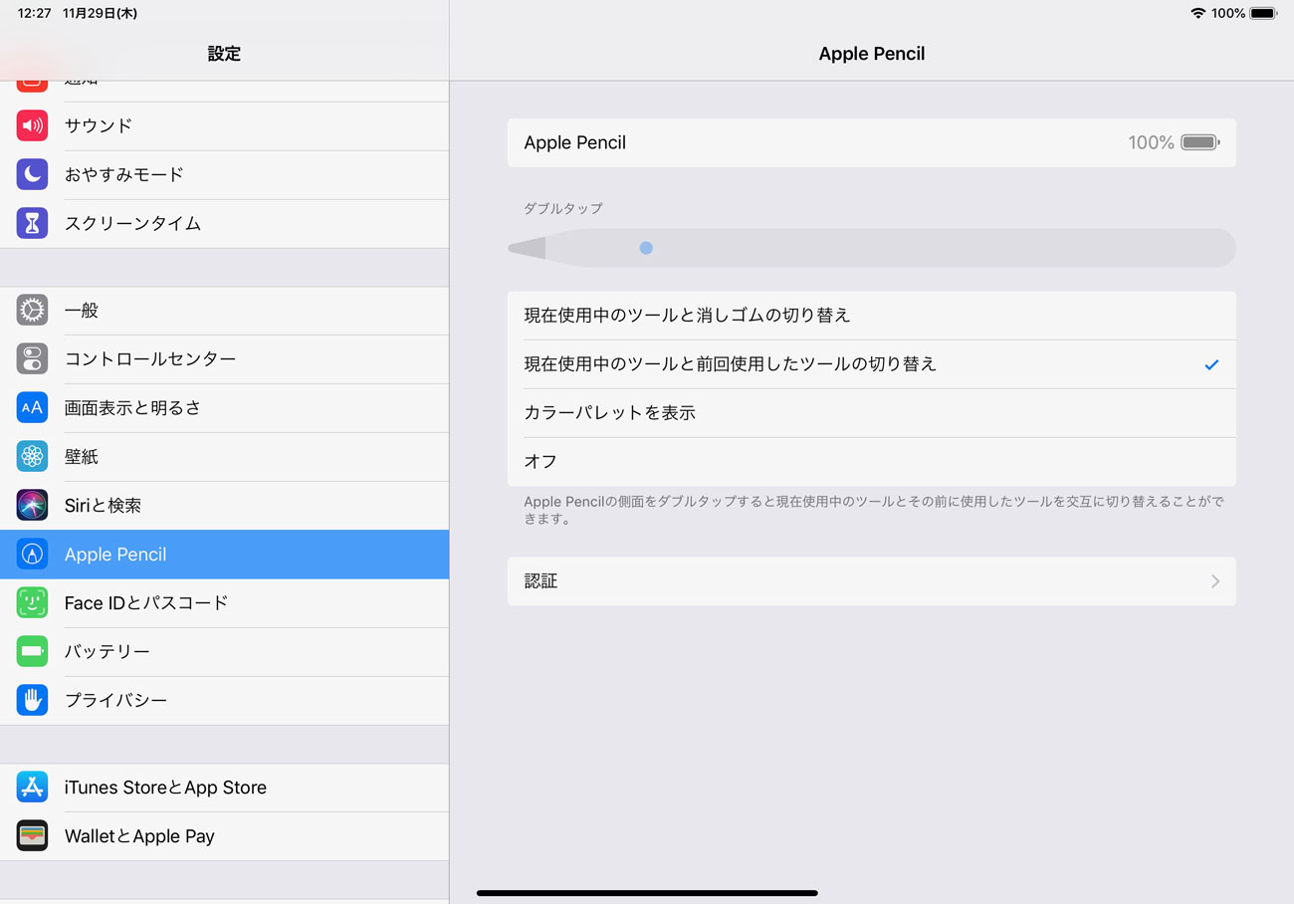Select オフ to disable double tap
This screenshot has width=1294, height=904.
872,462
